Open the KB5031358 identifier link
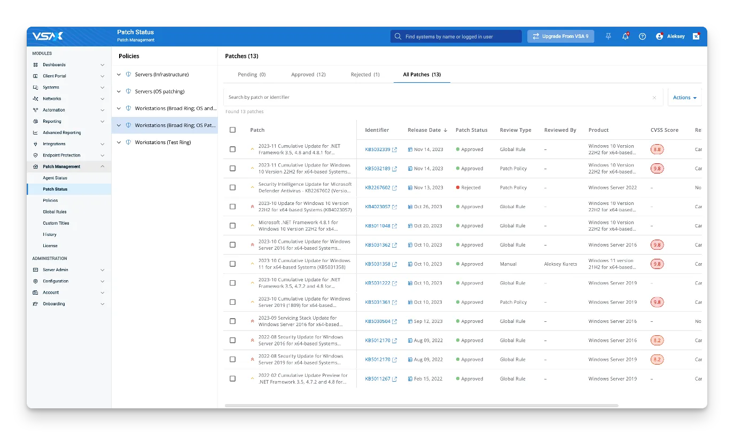This screenshot has height=435, width=734. tap(377, 264)
